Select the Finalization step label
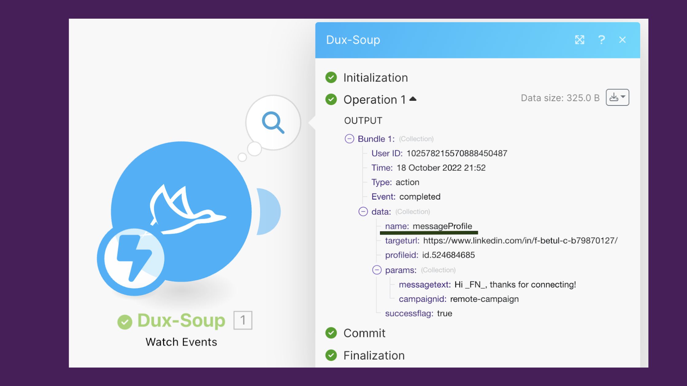The height and width of the screenshot is (386, 687). point(374,355)
